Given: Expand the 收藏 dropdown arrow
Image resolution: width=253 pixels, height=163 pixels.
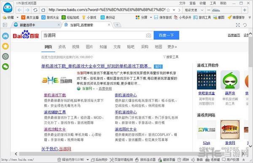Looking at the screenshot, I should tap(17, 17).
